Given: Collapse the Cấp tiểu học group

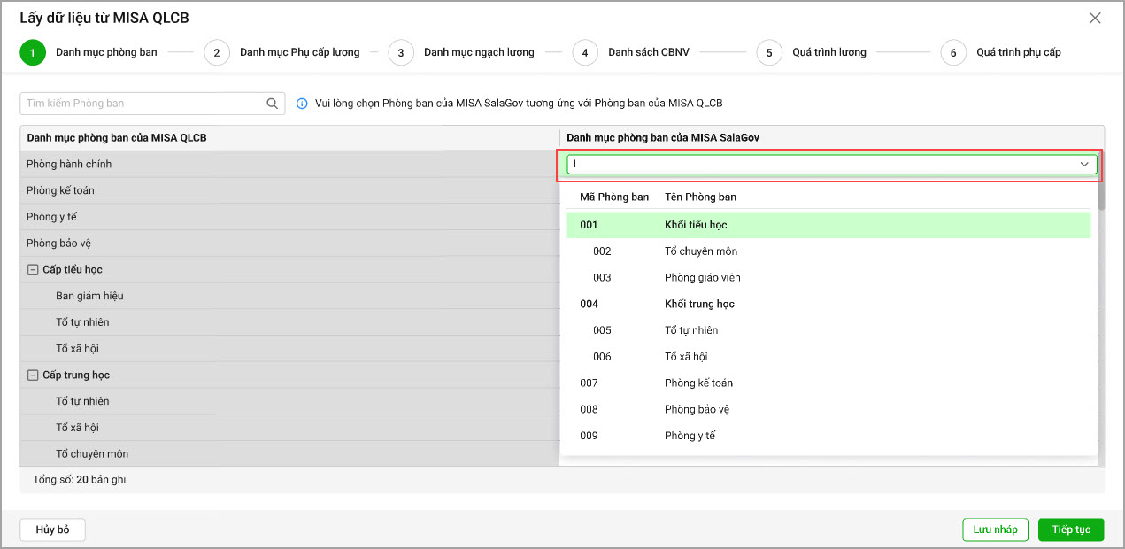Looking at the screenshot, I should point(33,270).
